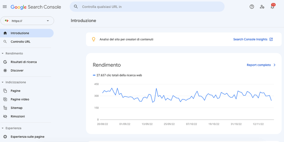Open notifications bell with 73 badge
Screen dimensions: 284x142
click(x=272, y=6)
